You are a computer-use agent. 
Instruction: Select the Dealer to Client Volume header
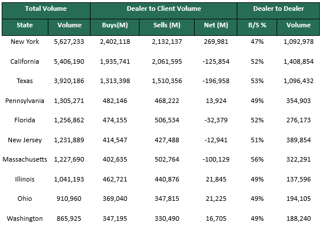click(x=163, y=11)
